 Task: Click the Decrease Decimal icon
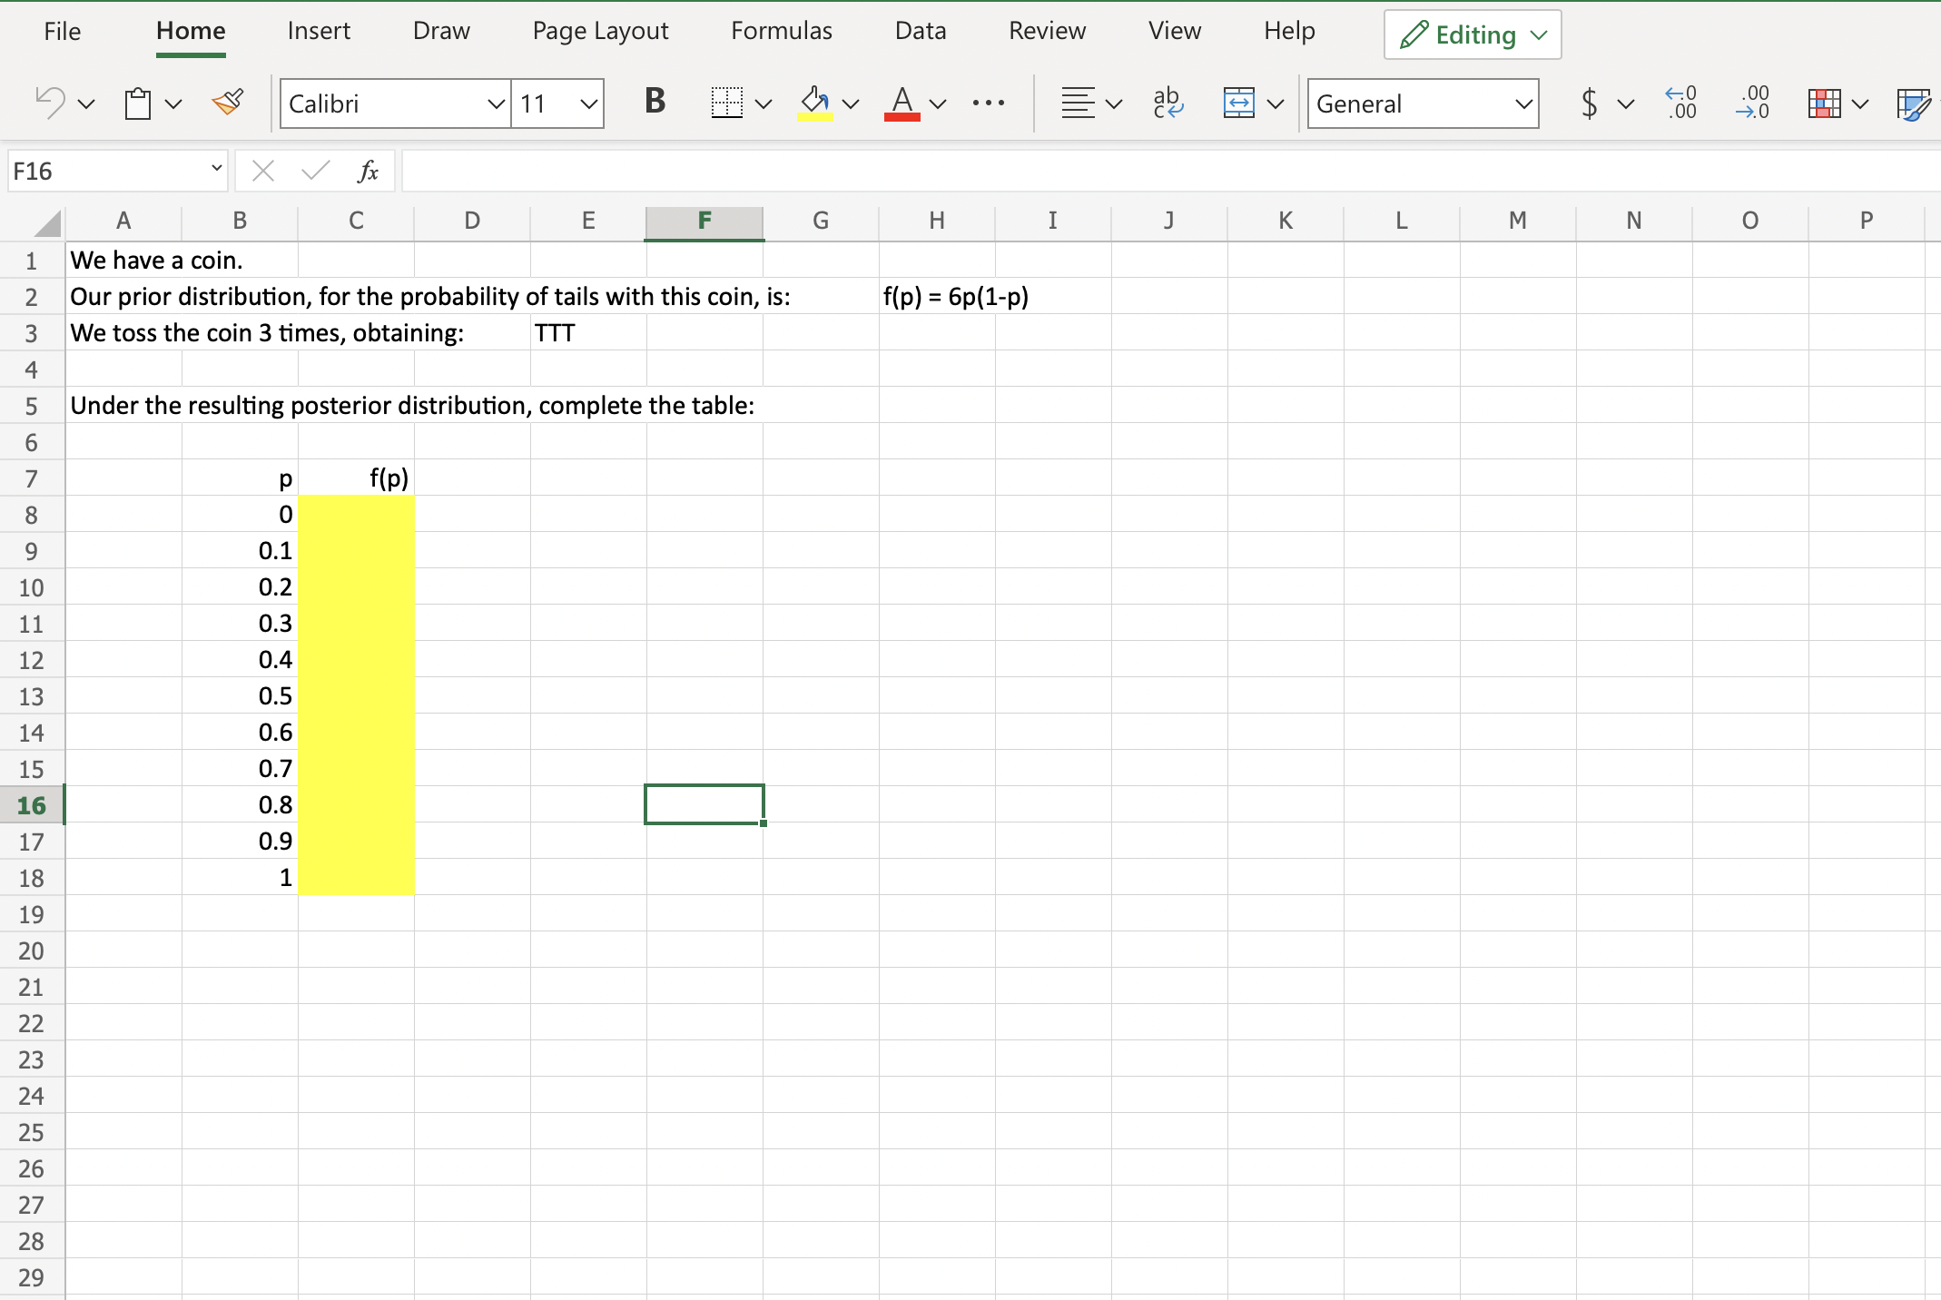1752,103
